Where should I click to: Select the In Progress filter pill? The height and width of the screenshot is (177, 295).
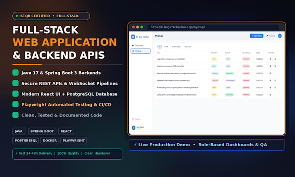tap(176, 47)
